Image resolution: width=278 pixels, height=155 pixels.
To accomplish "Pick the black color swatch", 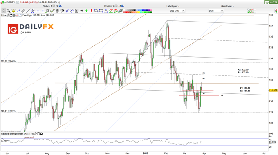I will [x=135, y=10].
